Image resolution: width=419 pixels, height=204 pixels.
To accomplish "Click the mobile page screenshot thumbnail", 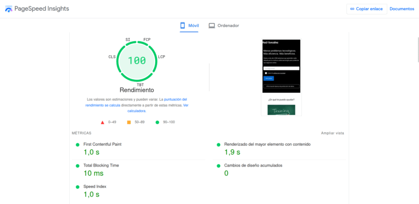I will (x=281, y=77).
